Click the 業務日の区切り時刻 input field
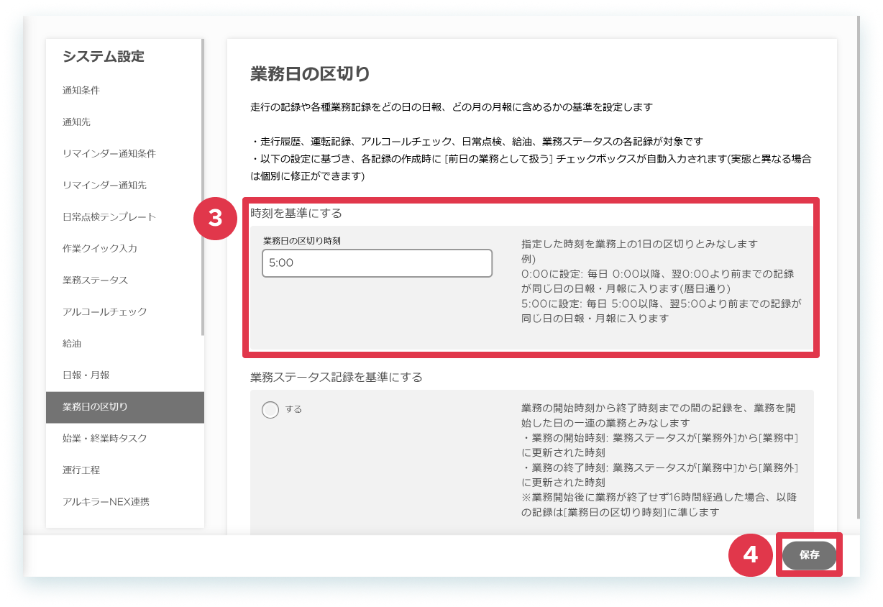Image resolution: width=883 pixels, height=607 pixels. (377, 263)
